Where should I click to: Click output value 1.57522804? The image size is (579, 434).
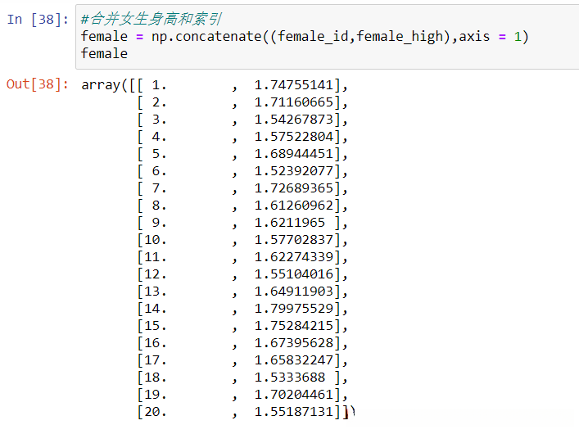[293, 137]
